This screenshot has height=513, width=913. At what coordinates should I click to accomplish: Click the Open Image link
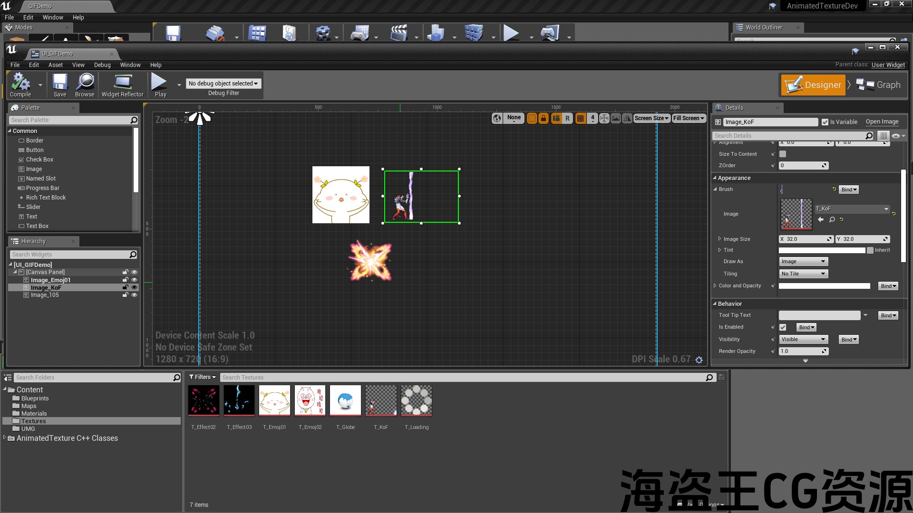click(x=882, y=122)
